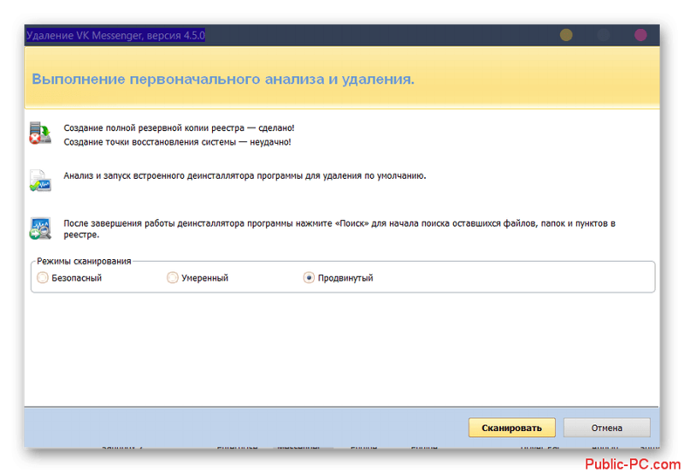Choose the Умеренный scanning mode

tap(173, 278)
